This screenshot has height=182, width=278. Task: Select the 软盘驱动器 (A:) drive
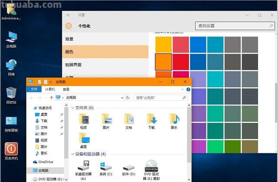[x=83, y=170]
